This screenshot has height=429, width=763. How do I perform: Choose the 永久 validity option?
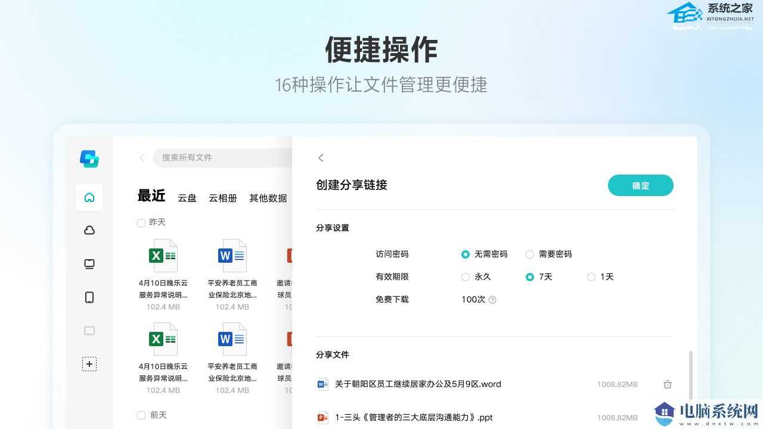click(x=466, y=277)
